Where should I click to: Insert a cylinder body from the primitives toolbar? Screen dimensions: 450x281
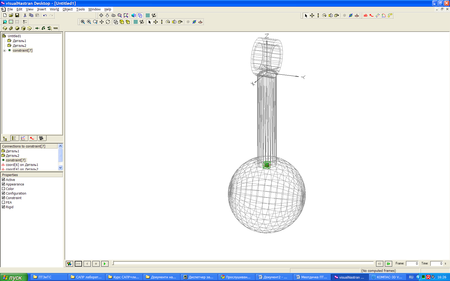(23, 28)
